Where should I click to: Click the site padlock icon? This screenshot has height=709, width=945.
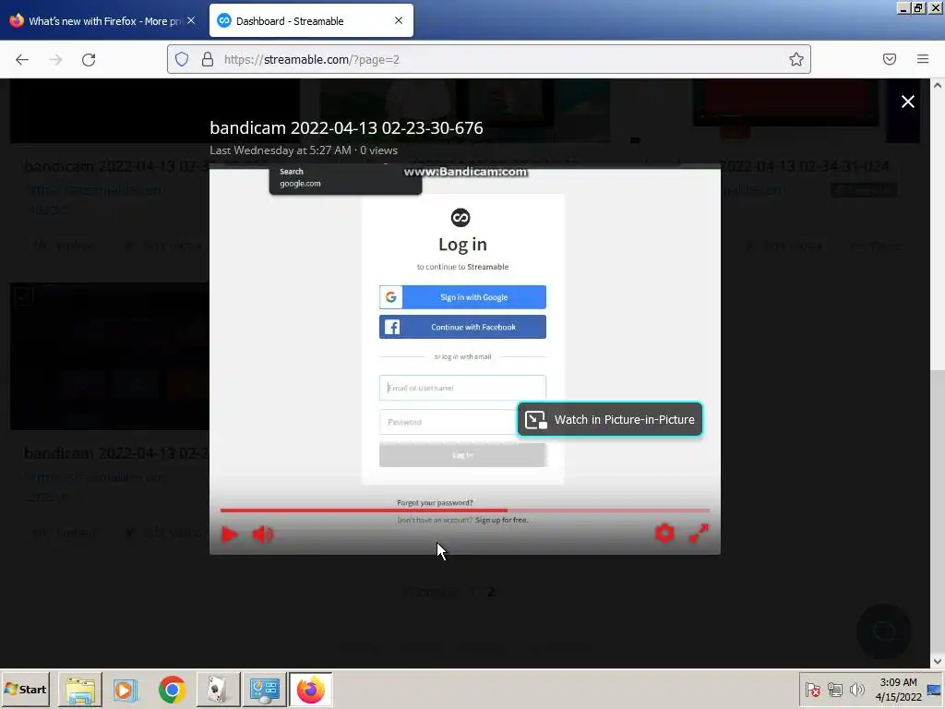click(208, 59)
